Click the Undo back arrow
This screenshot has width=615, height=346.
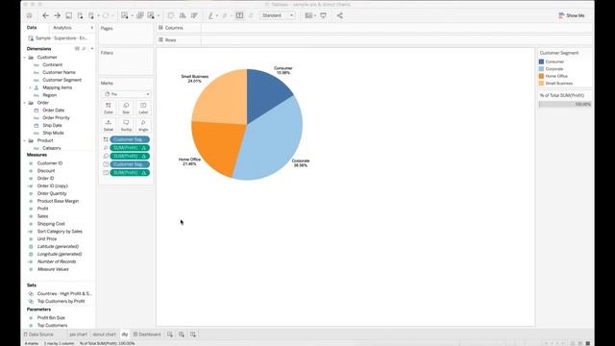45,15
